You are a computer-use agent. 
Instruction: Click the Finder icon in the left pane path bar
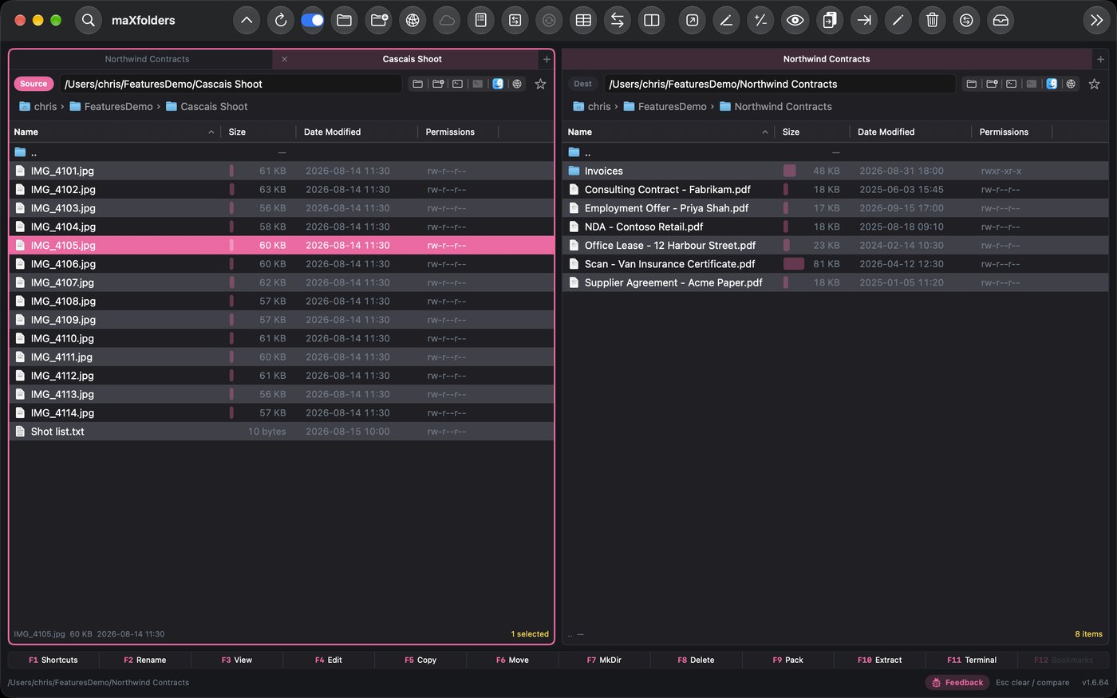click(x=498, y=84)
